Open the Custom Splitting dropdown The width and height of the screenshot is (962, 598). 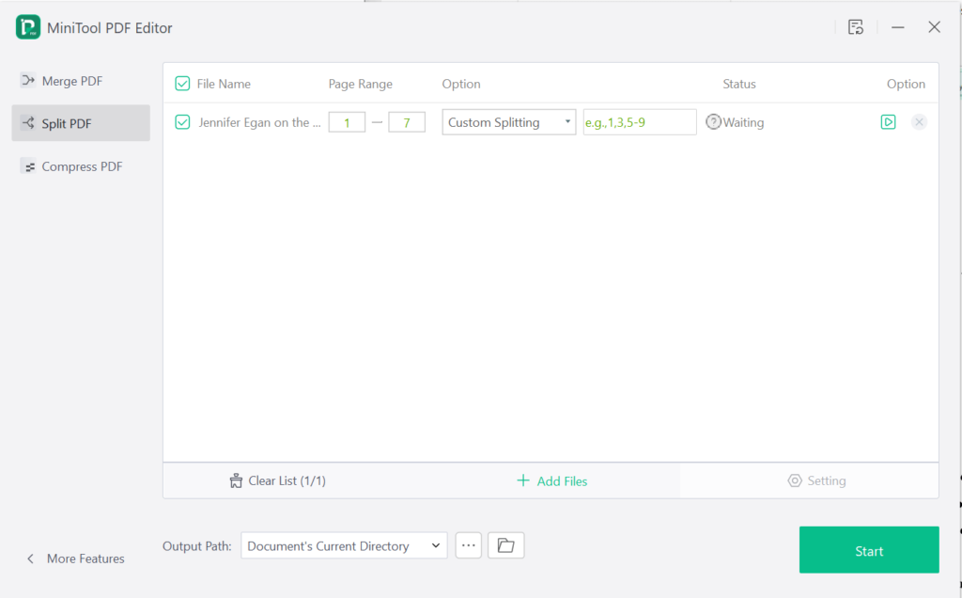(508, 122)
